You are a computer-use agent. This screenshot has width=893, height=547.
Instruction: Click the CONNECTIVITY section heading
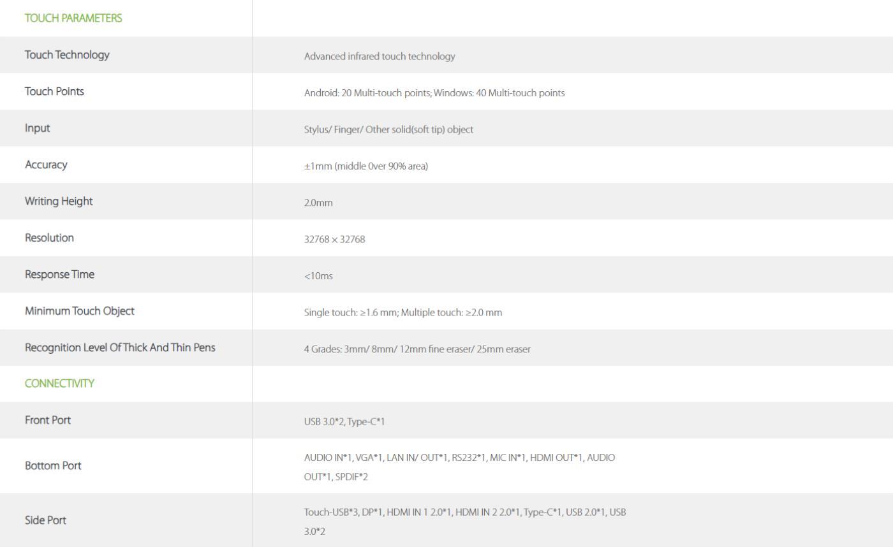click(x=59, y=383)
